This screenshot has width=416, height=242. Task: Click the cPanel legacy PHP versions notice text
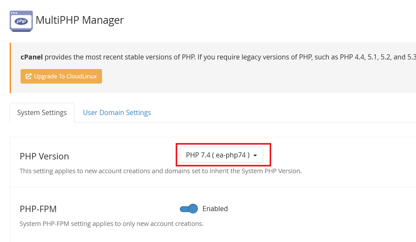[x=218, y=57]
